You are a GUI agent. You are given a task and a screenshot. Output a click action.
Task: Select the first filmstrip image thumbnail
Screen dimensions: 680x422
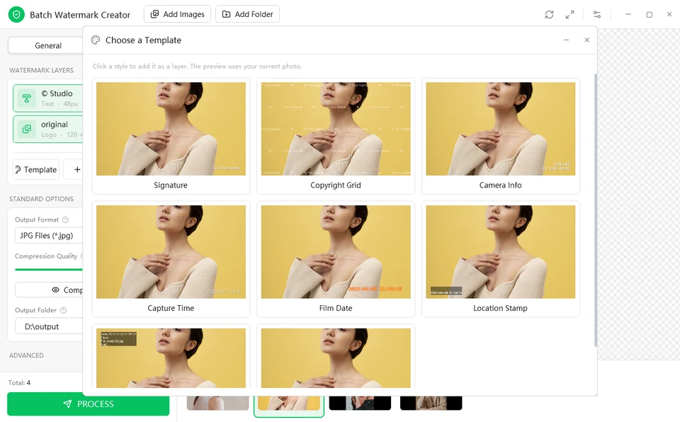[217, 403]
